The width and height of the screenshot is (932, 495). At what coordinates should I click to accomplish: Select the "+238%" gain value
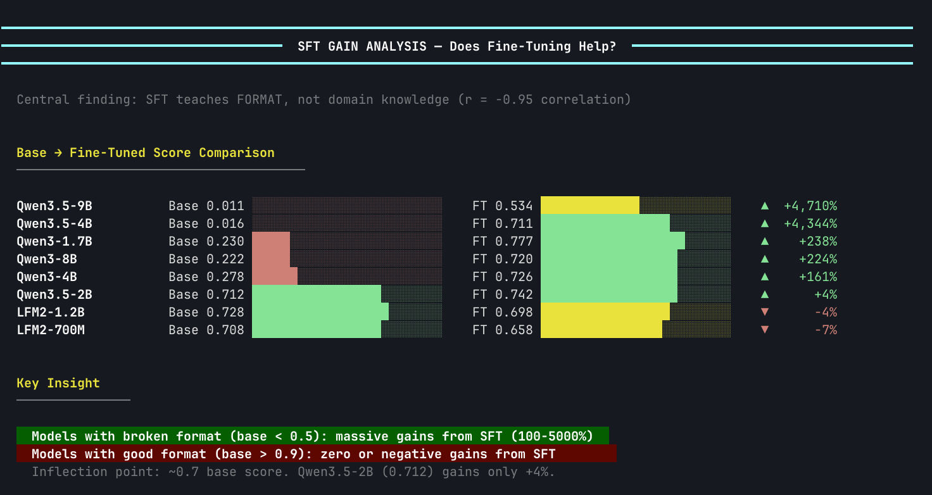tap(818, 241)
